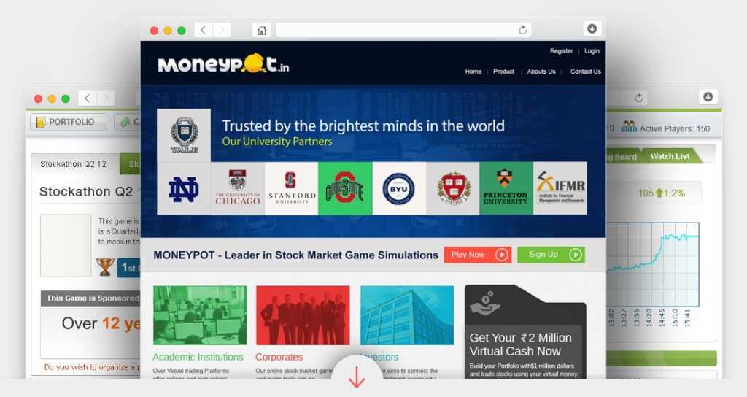Click the green Sign Up button

551,255
